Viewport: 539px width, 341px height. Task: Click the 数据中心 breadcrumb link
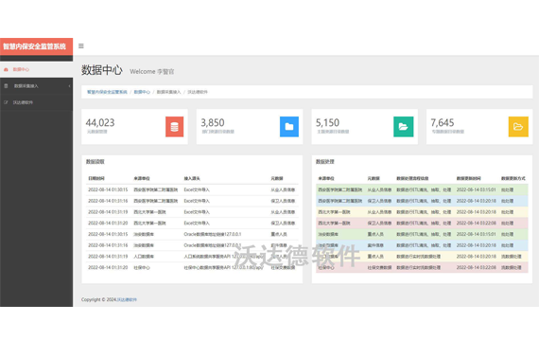pyautogui.click(x=142, y=92)
